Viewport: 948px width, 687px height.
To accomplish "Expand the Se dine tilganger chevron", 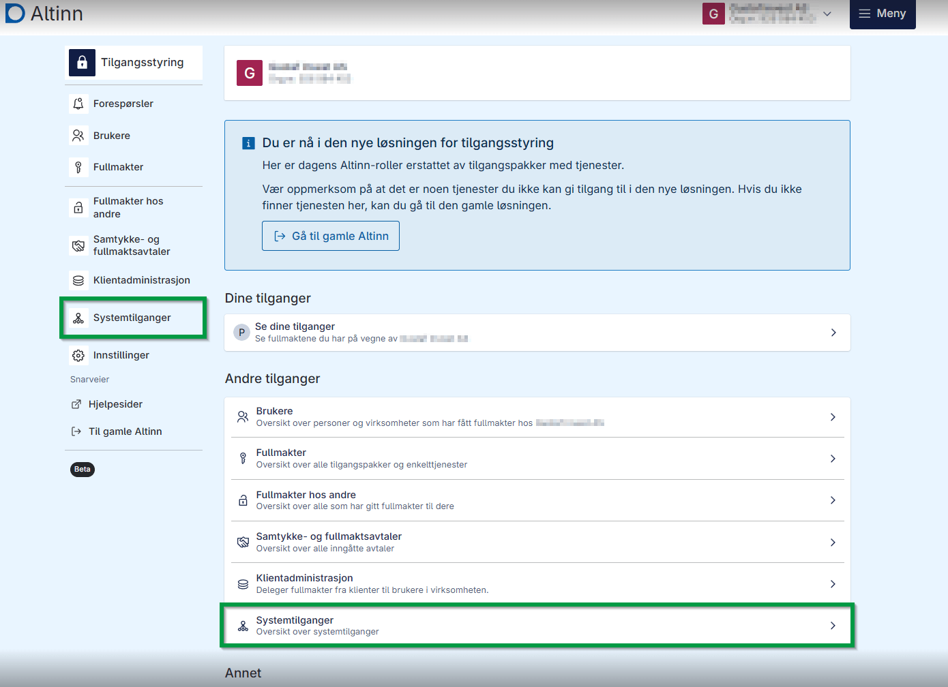I will [833, 333].
